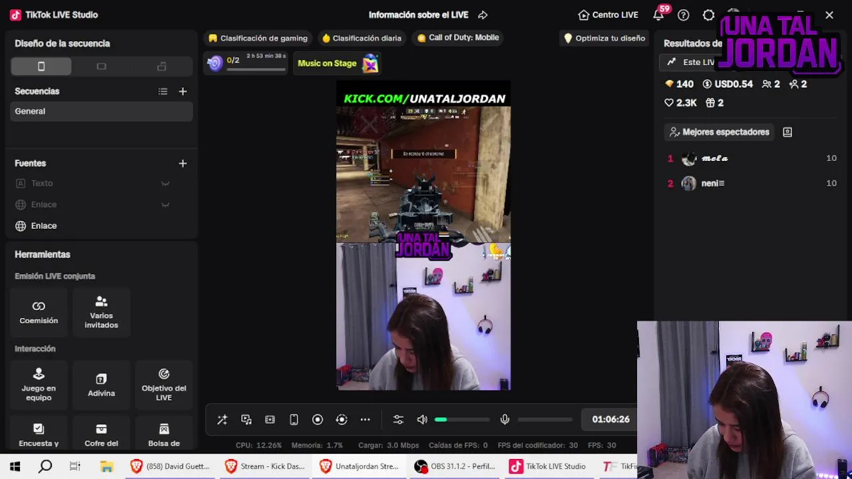852x479 pixels.
Task: Open audio mixer settings sliders icon
Action: 398,420
